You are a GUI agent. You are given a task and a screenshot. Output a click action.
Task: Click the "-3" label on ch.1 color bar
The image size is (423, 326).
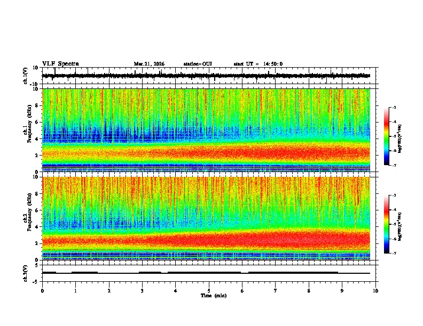394,107
